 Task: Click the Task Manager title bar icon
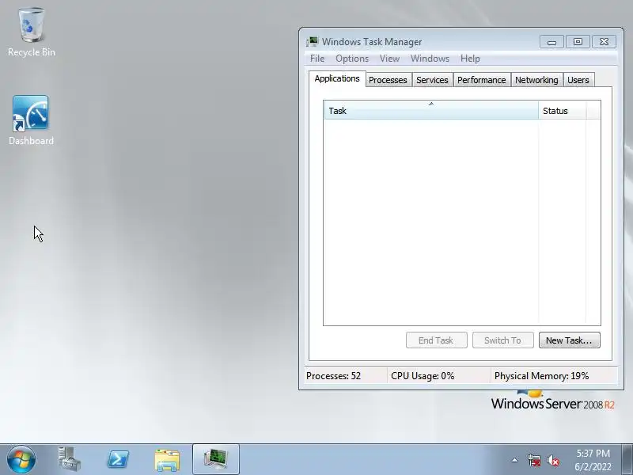[x=312, y=42]
